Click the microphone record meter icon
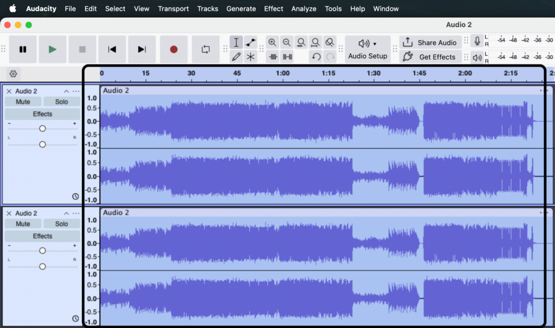Screen dimensions: 555x328 coord(477,42)
